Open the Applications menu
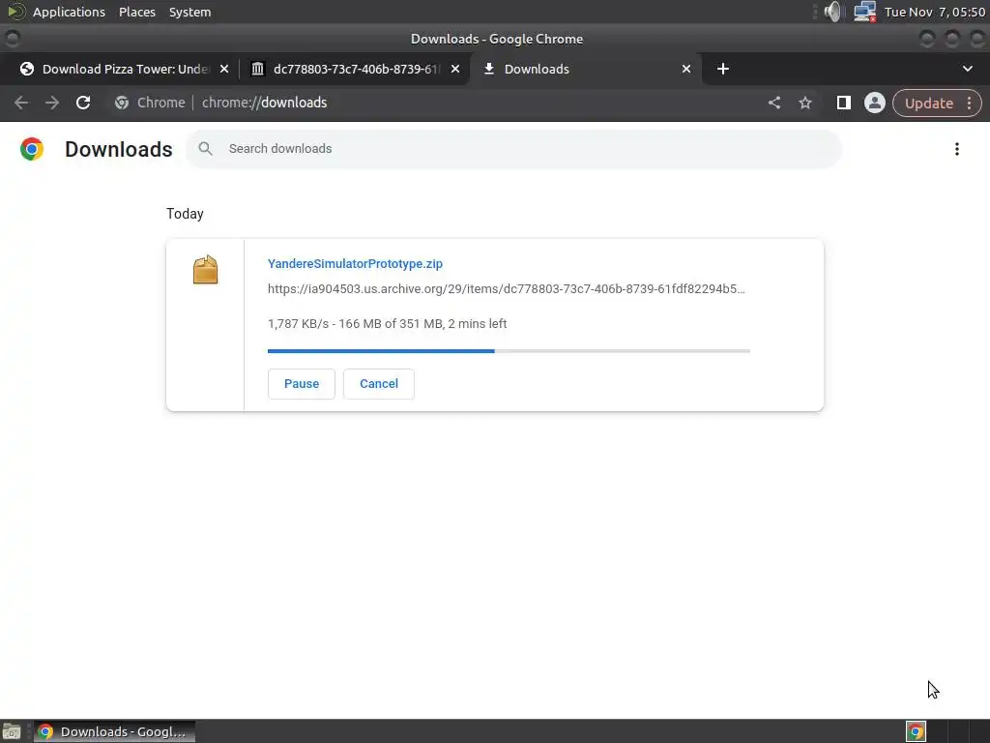Screen dimensions: 990x743 pyautogui.click(x=69, y=12)
